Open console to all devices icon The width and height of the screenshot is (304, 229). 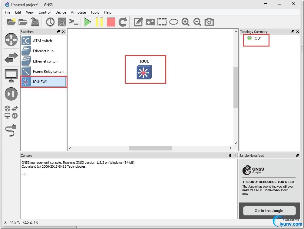74,22
